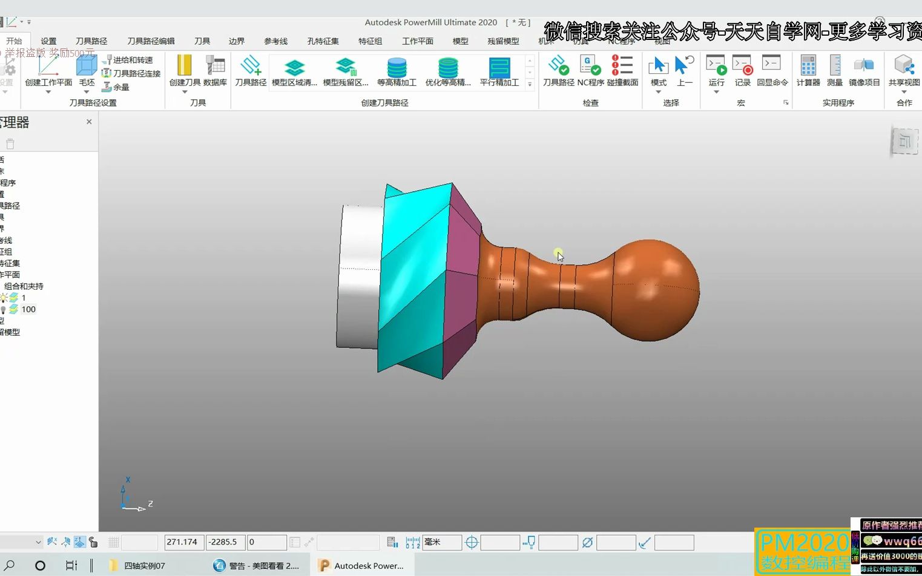Image resolution: width=922 pixels, height=576 pixels.
Task: Toggle light bulb visibility for level 1
Action: pyautogui.click(x=4, y=298)
